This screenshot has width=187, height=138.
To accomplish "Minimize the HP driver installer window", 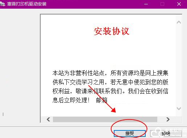I will click(146, 4).
